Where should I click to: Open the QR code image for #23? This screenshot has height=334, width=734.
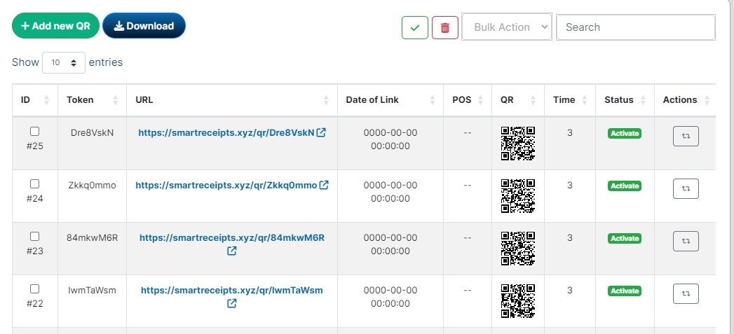click(x=518, y=249)
